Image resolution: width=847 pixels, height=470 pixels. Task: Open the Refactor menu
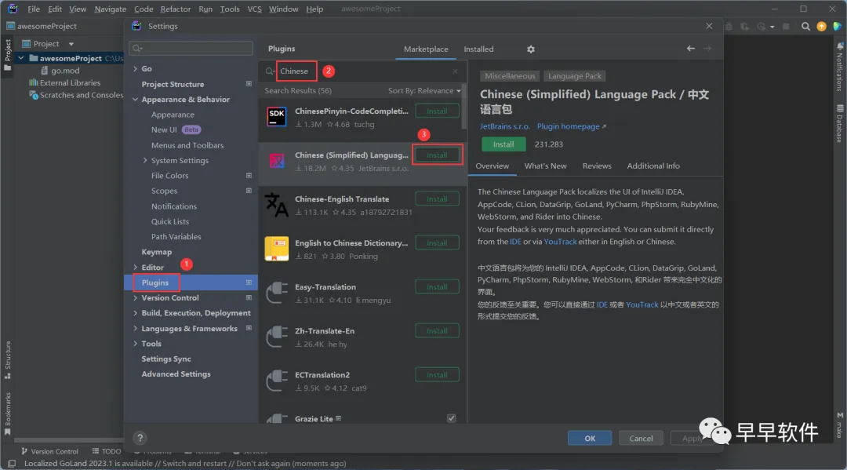click(x=176, y=9)
